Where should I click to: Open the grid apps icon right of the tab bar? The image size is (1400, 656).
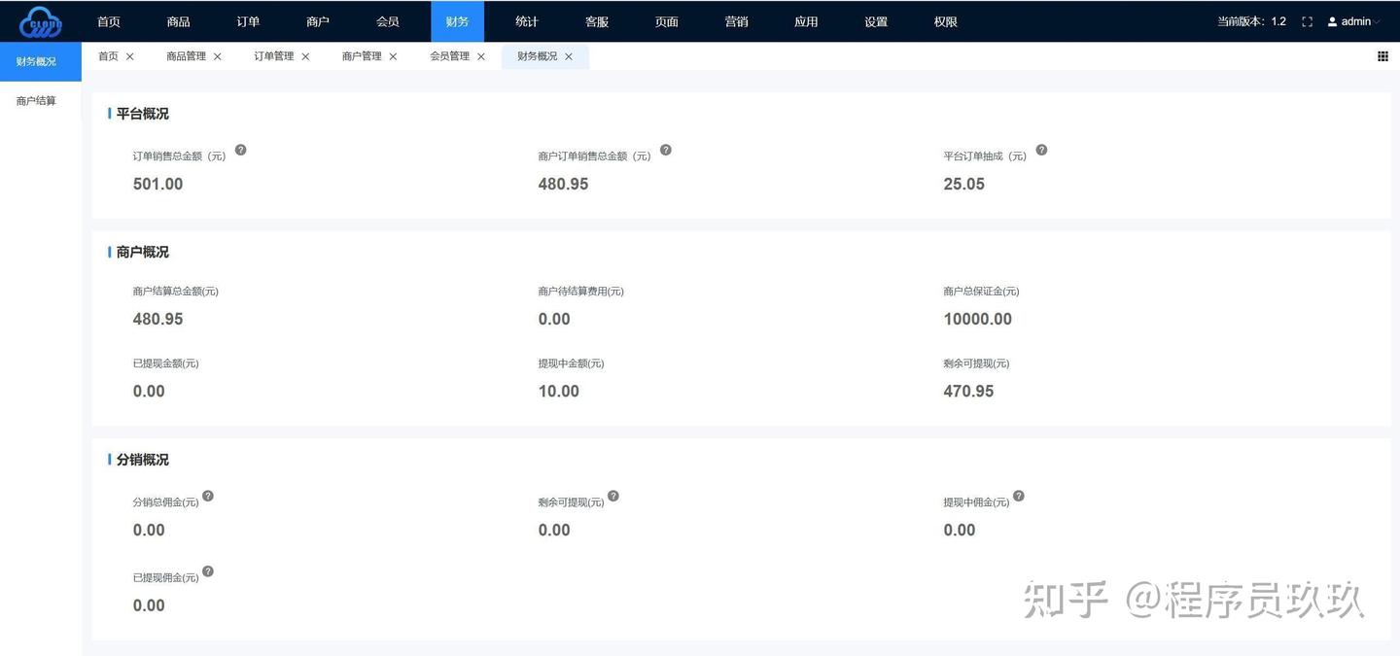[1382, 55]
